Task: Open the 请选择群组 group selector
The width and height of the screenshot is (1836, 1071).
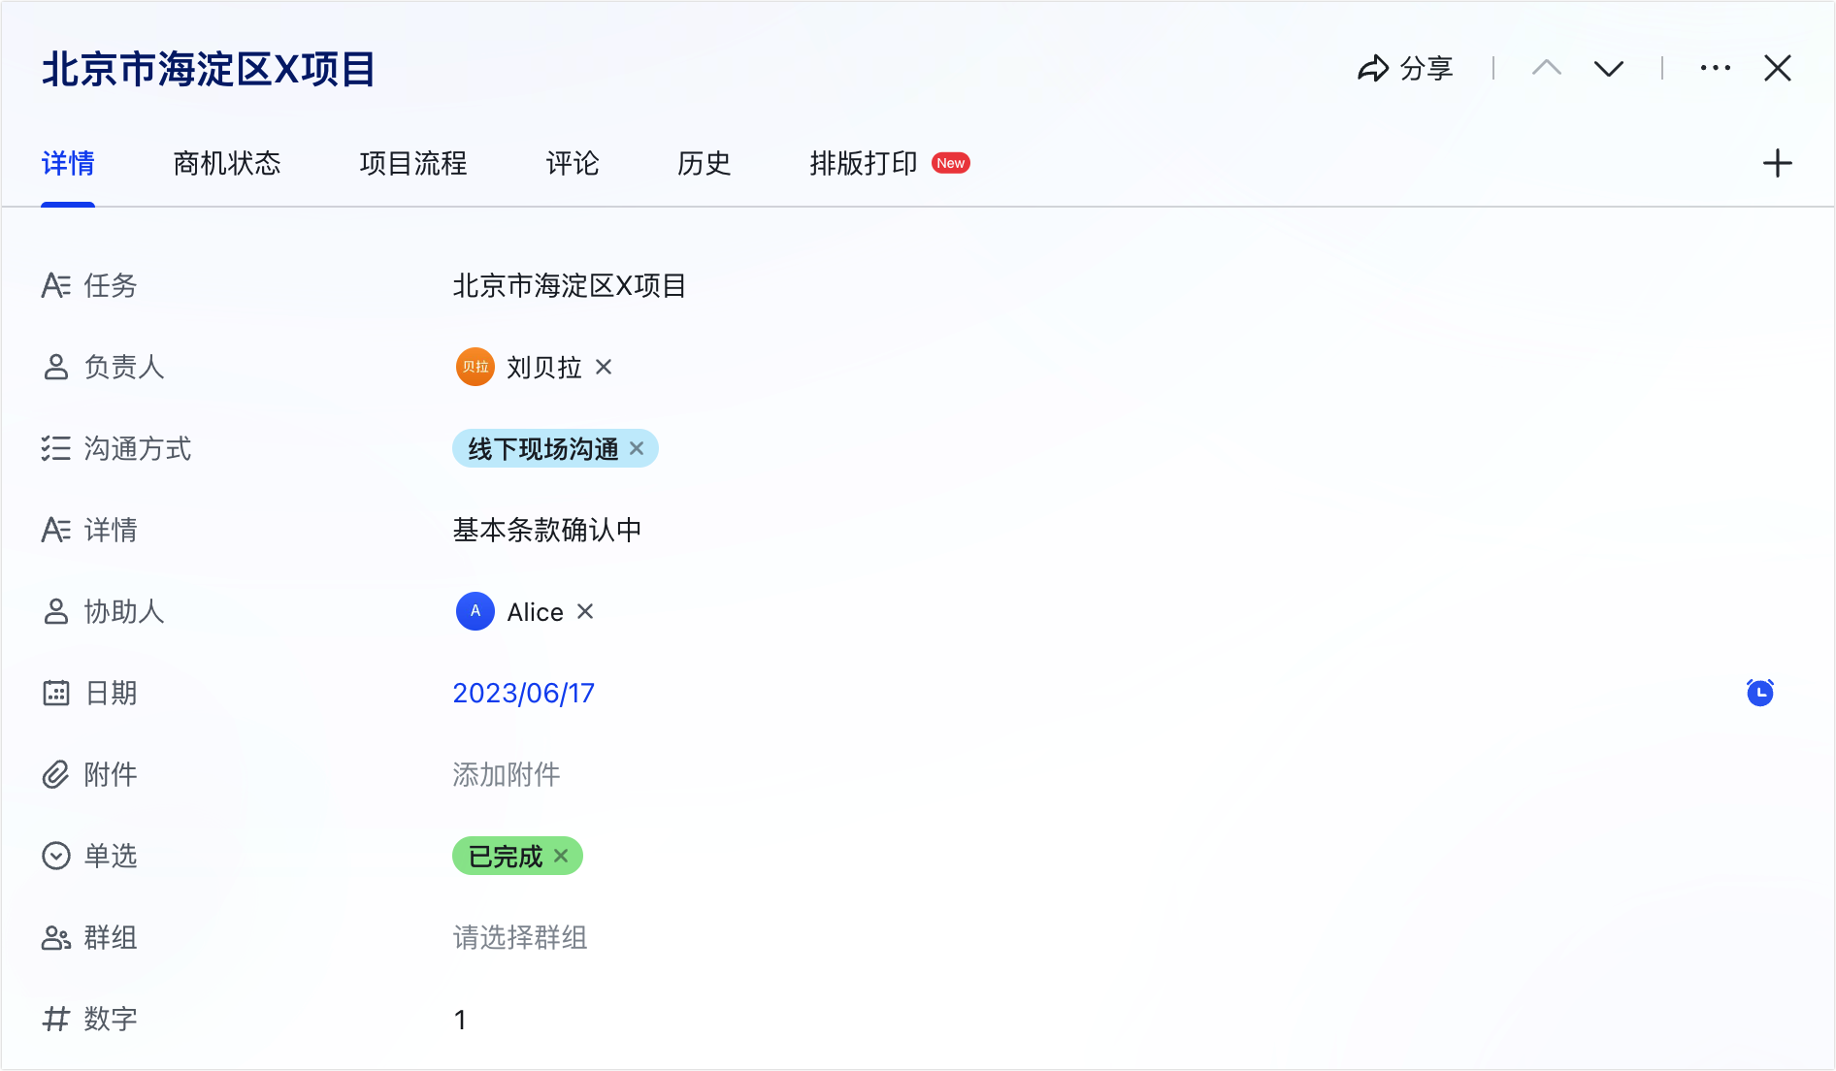Action: [520, 937]
